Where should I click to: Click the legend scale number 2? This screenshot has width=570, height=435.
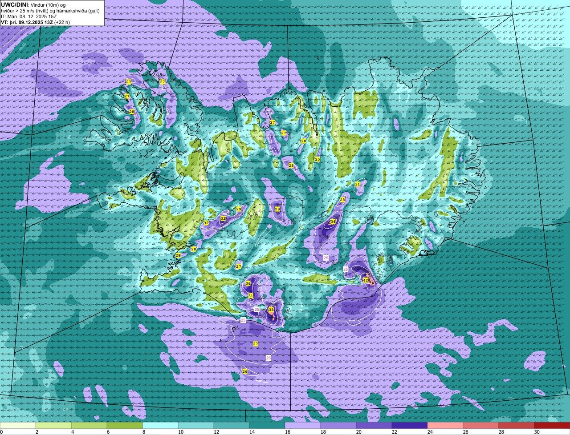pyautogui.click(x=37, y=432)
